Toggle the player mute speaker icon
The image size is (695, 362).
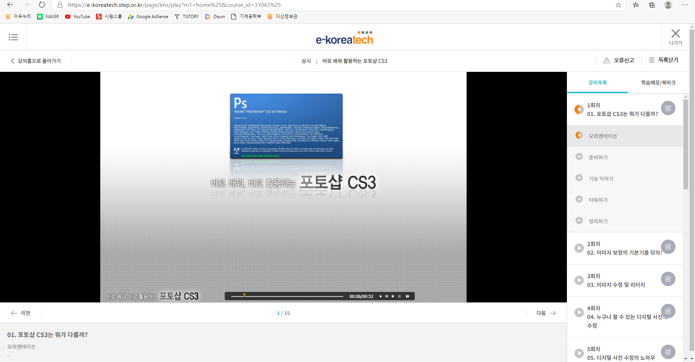click(408, 296)
